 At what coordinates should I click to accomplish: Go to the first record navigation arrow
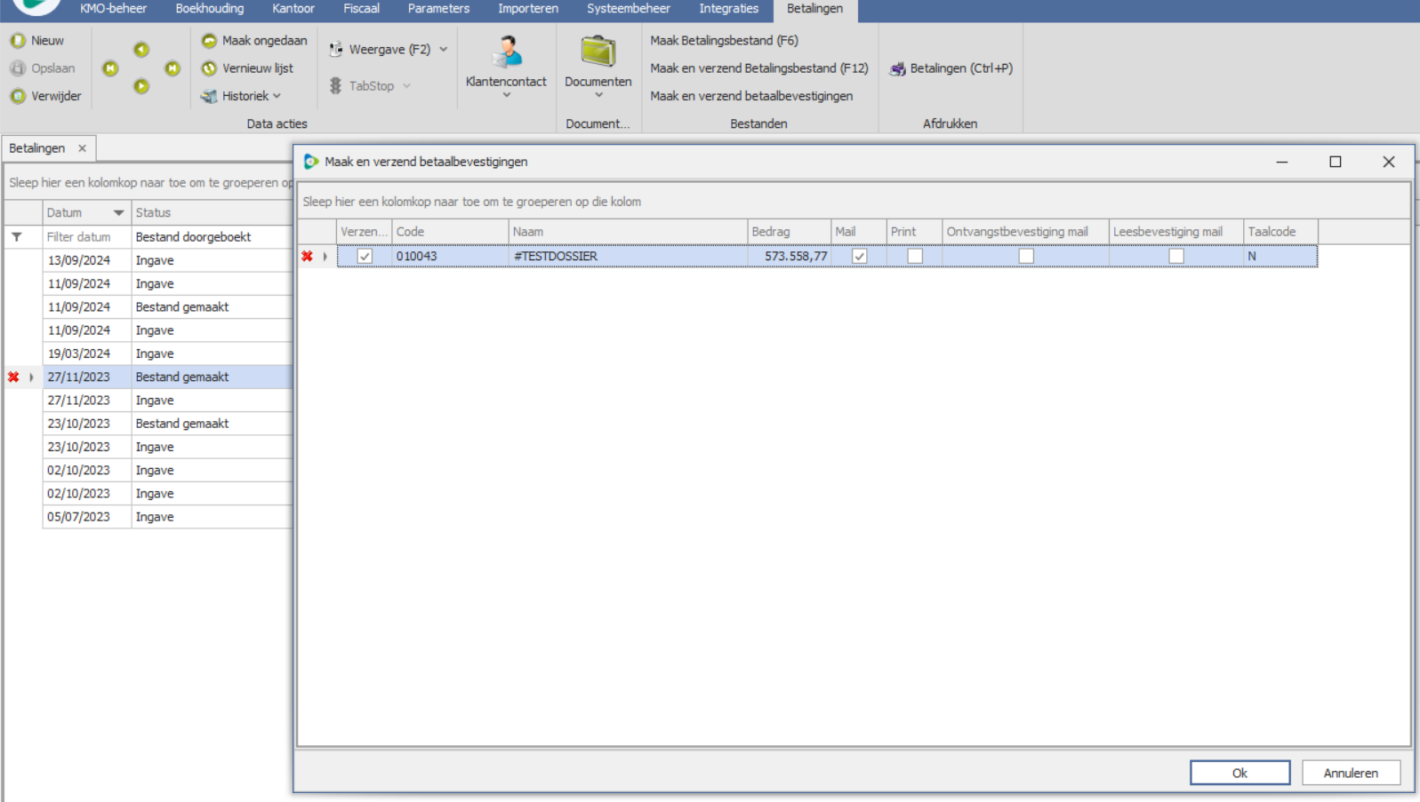tap(110, 68)
